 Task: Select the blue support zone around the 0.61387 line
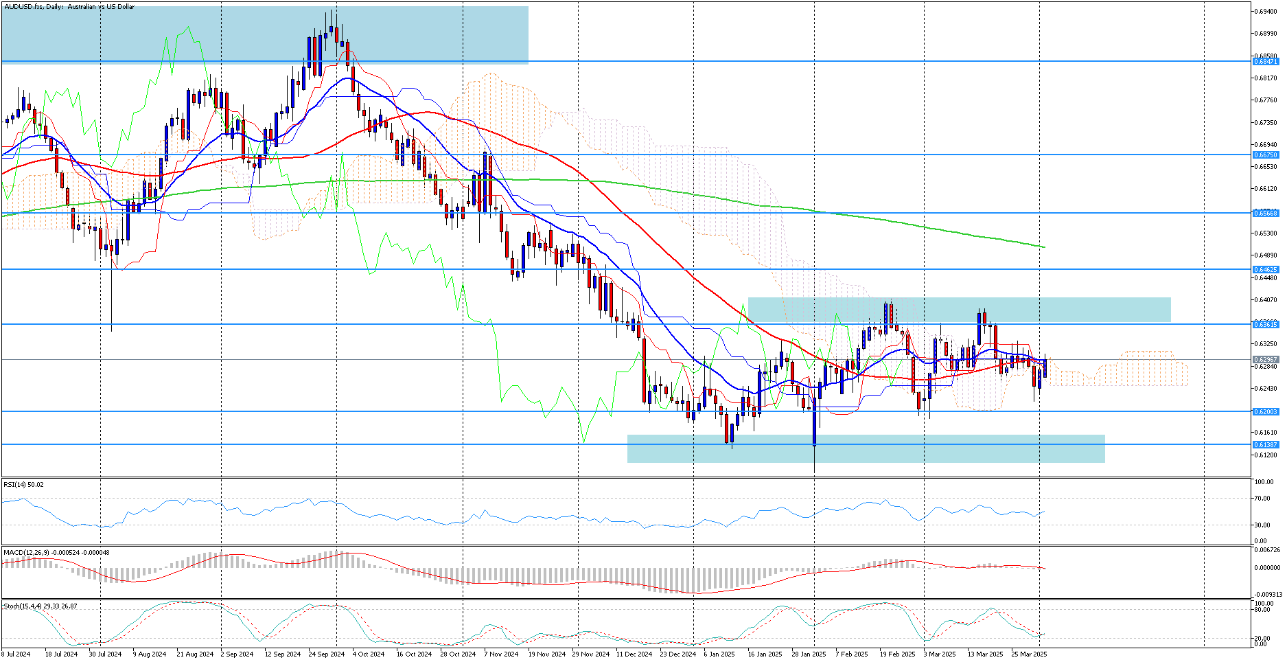point(866,448)
